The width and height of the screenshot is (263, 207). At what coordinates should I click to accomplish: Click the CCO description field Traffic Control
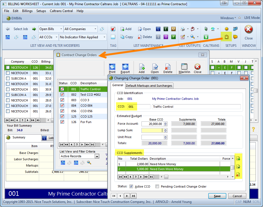[x=196, y=107]
